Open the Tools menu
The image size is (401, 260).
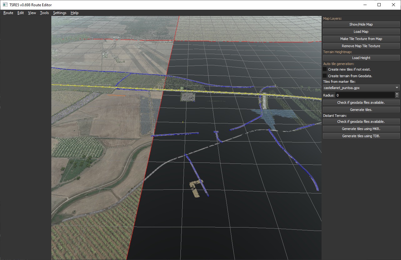44,13
